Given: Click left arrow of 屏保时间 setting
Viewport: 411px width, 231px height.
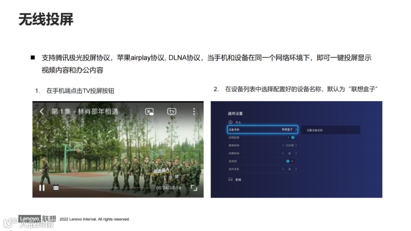Looking at the screenshot, I should tap(283, 145).
